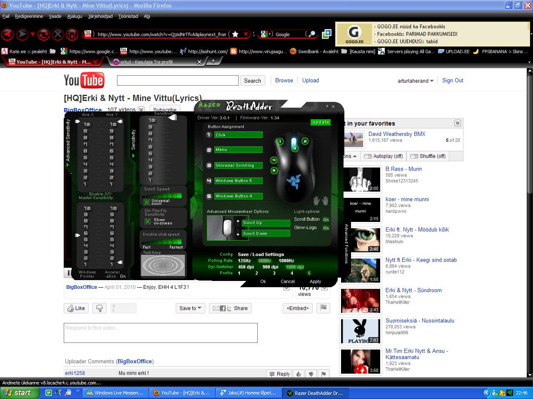Toggle Acceleration On setting
533x399 pixels.
point(123,276)
